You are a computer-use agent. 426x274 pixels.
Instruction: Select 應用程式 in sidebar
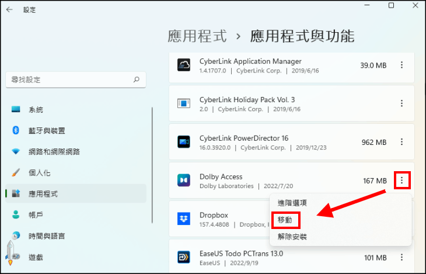(x=76, y=194)
